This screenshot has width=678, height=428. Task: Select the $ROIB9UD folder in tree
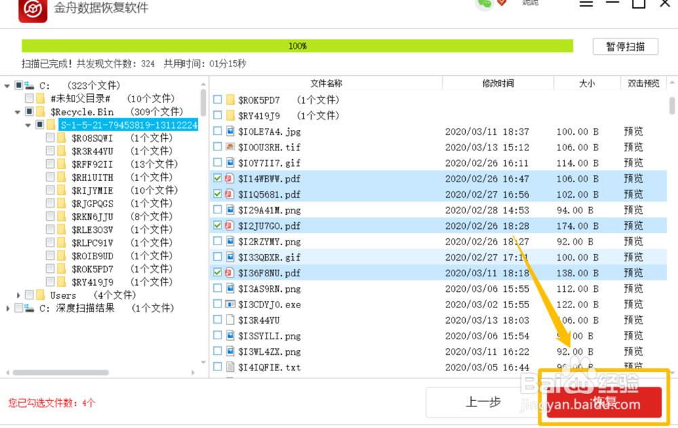pyautogui.click(x=92, y=256)
